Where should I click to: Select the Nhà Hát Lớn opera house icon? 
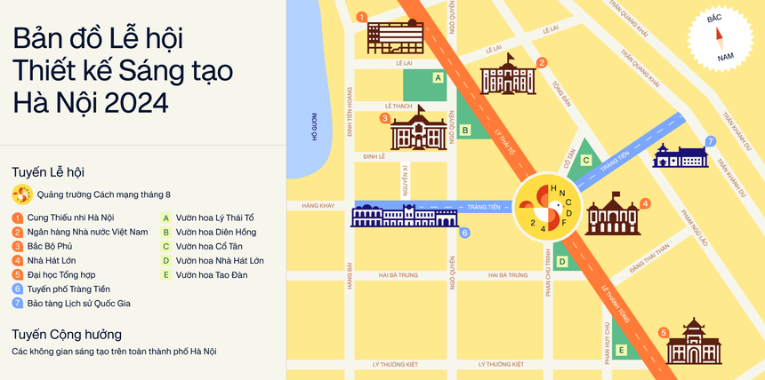click(x=612, y=213)
